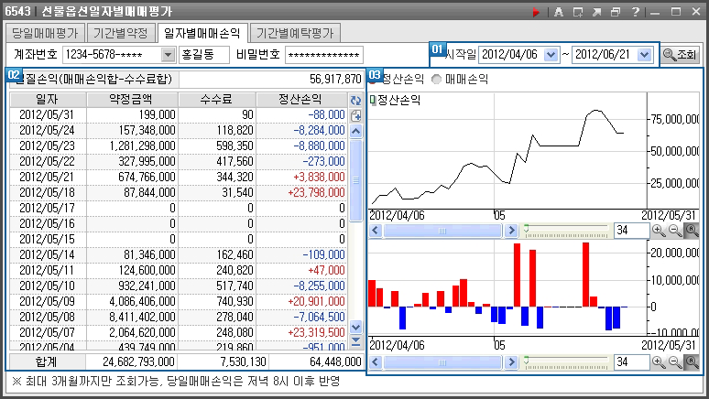Zoom out on upper chart magnifier
Viewport: 709px width, 399px height.
coord(675,231)
